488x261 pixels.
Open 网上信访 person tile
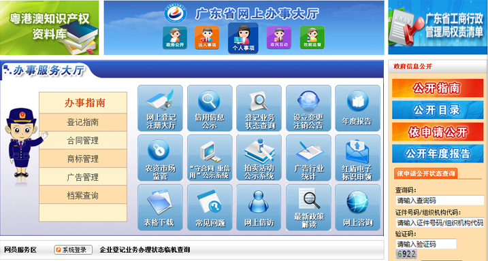259,207
